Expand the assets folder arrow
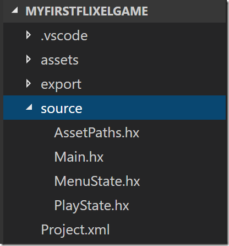 [x=29, y=60]
